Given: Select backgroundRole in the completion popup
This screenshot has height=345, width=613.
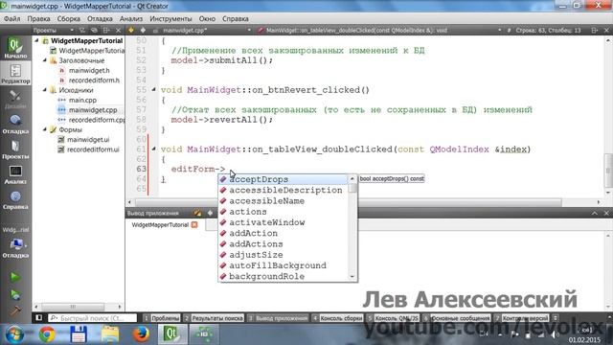Looking at the screenshot, I should [x=284, y=276].
